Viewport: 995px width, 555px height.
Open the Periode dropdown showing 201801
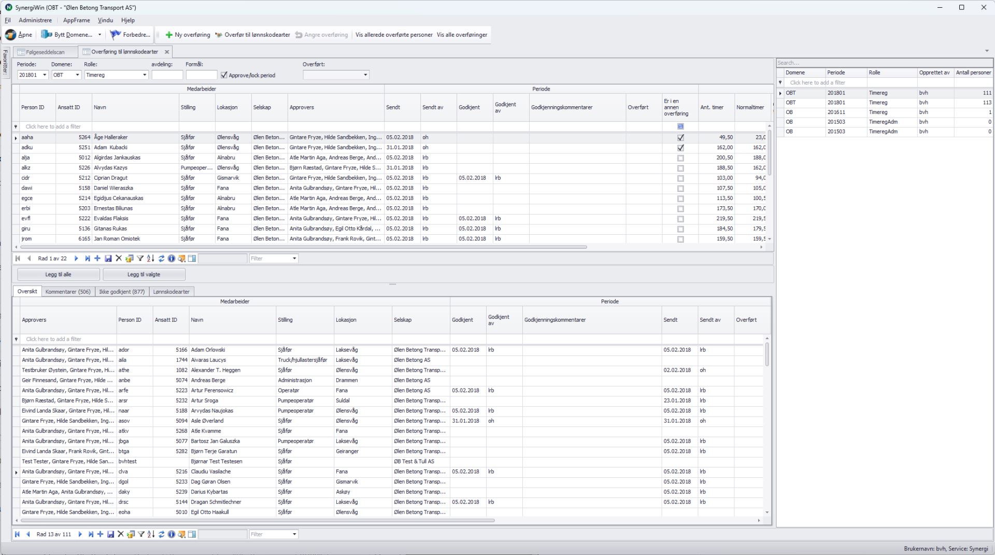tap(45, 75)
